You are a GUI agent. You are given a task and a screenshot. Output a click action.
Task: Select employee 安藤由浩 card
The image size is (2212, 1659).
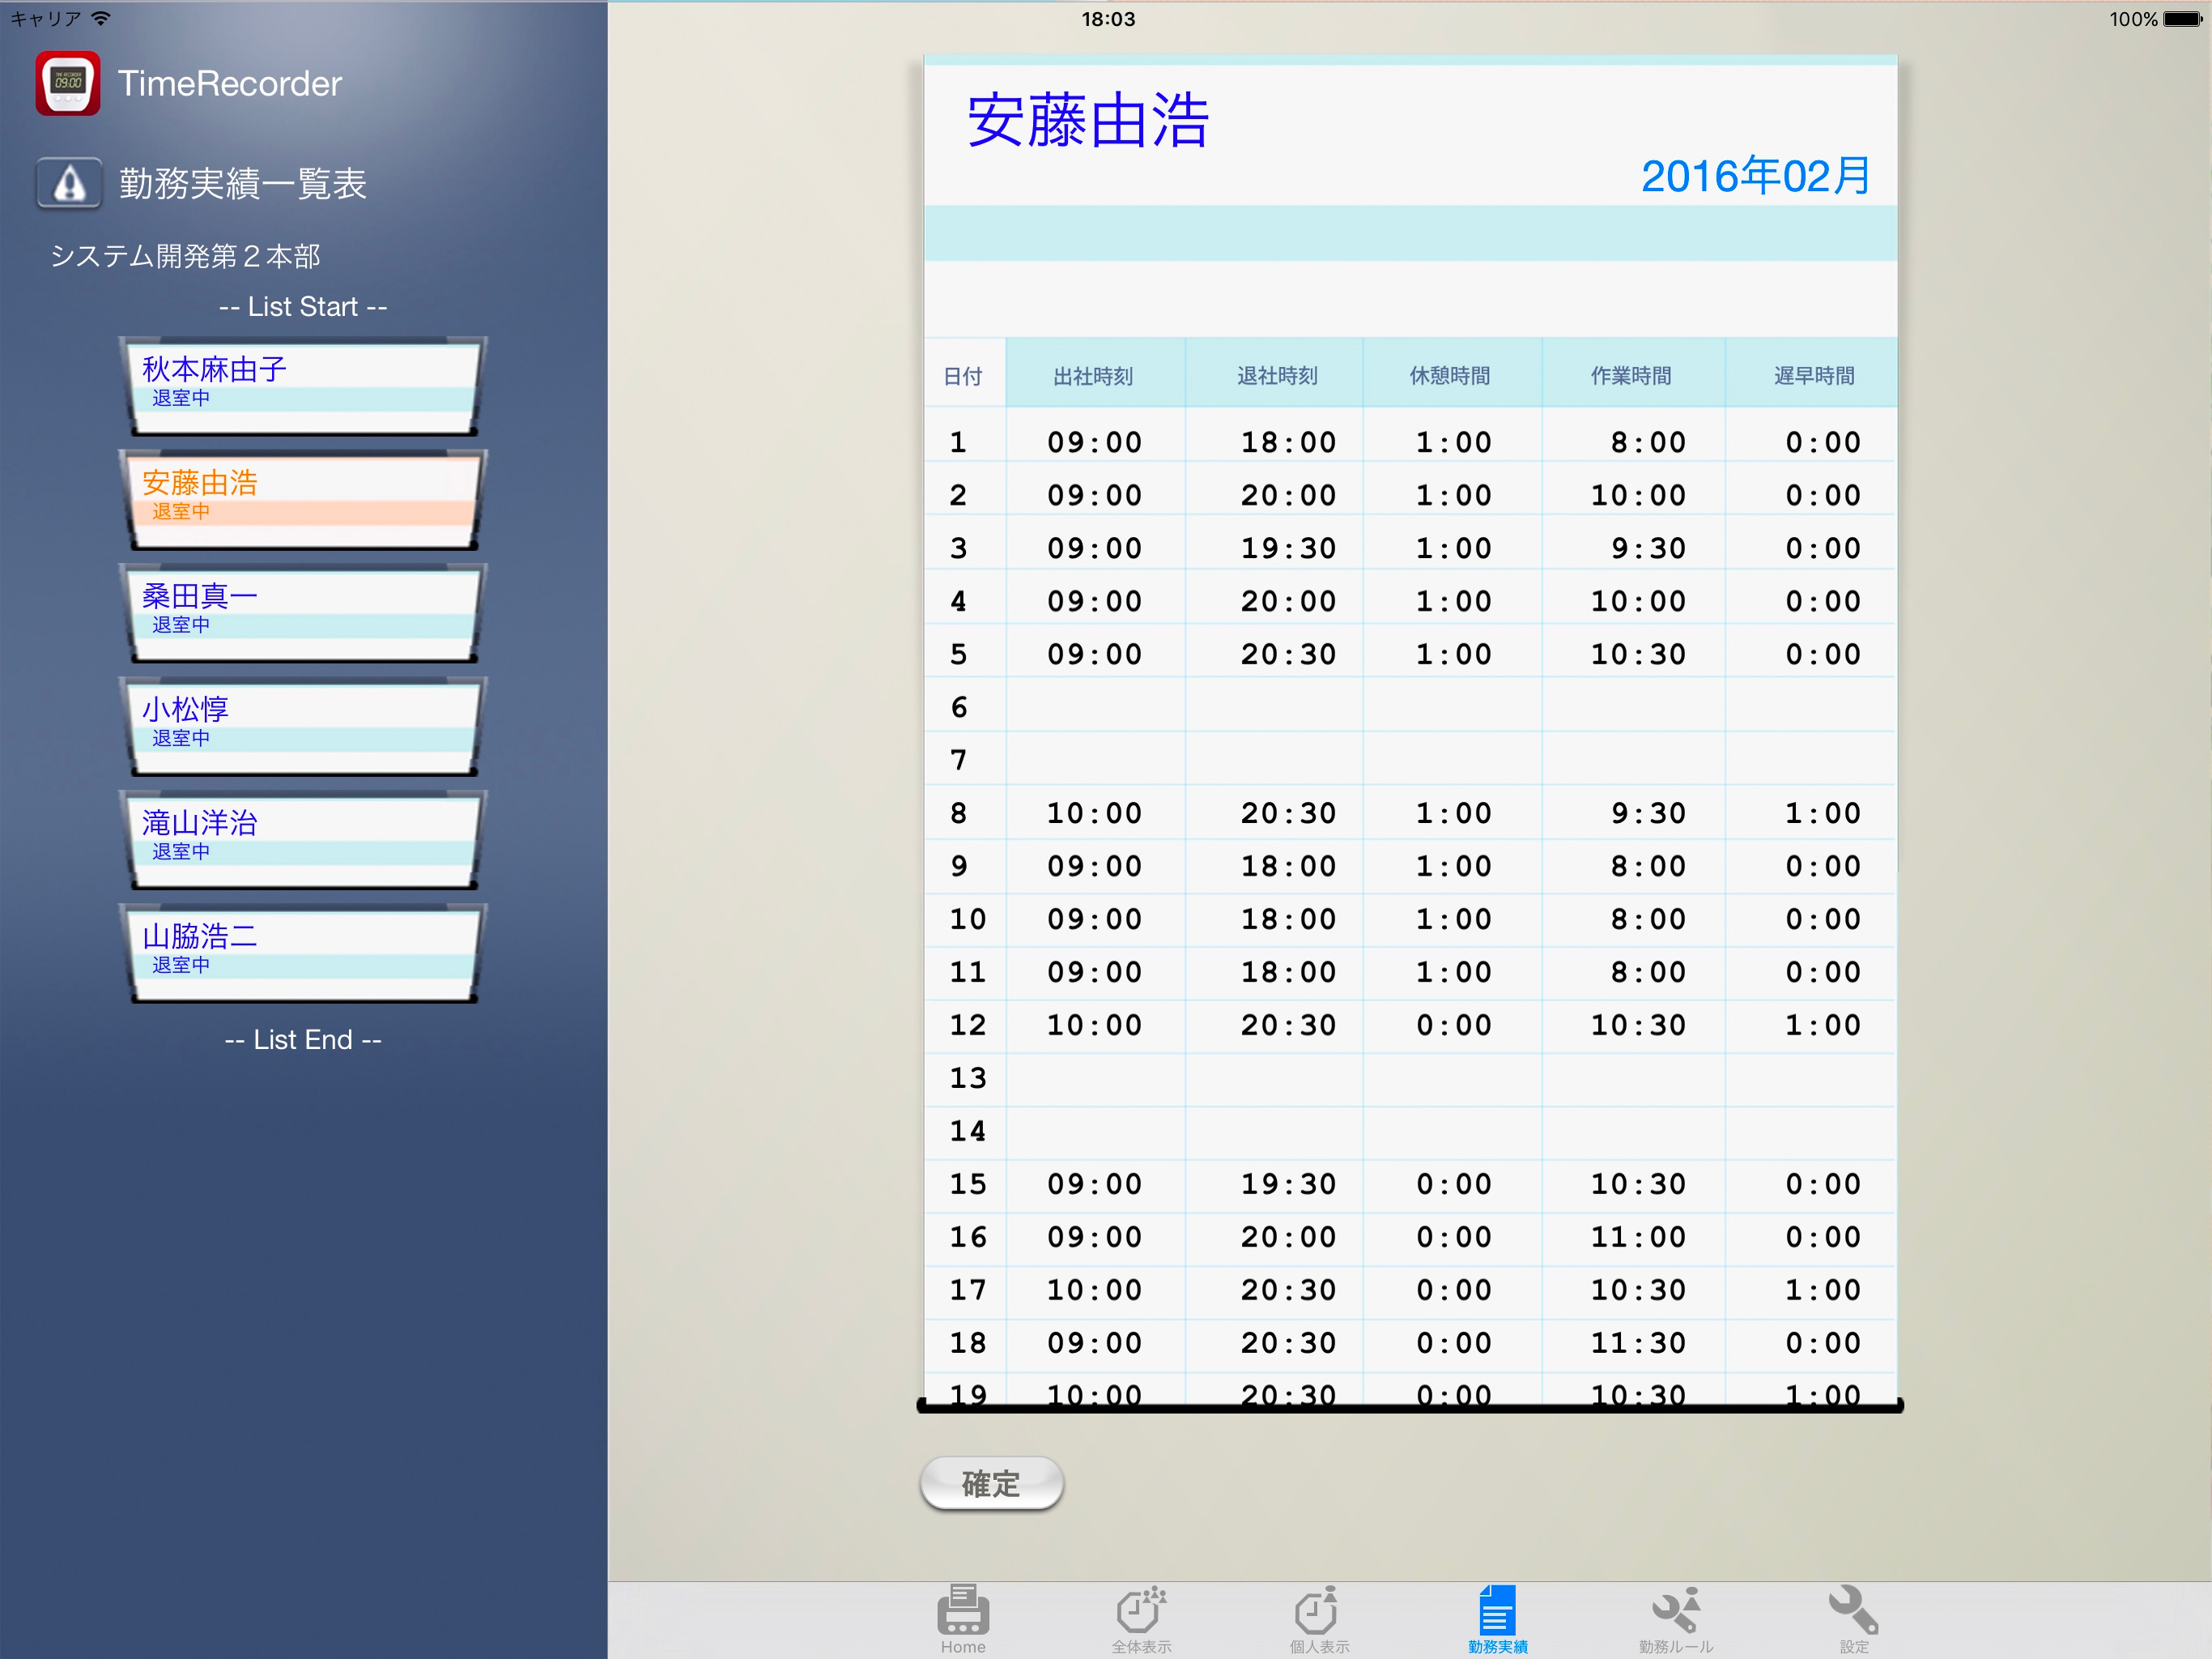click(303, 498)
